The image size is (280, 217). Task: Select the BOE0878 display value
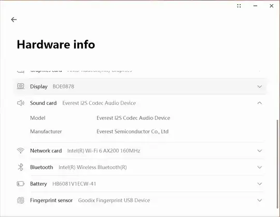pos(63,86)
